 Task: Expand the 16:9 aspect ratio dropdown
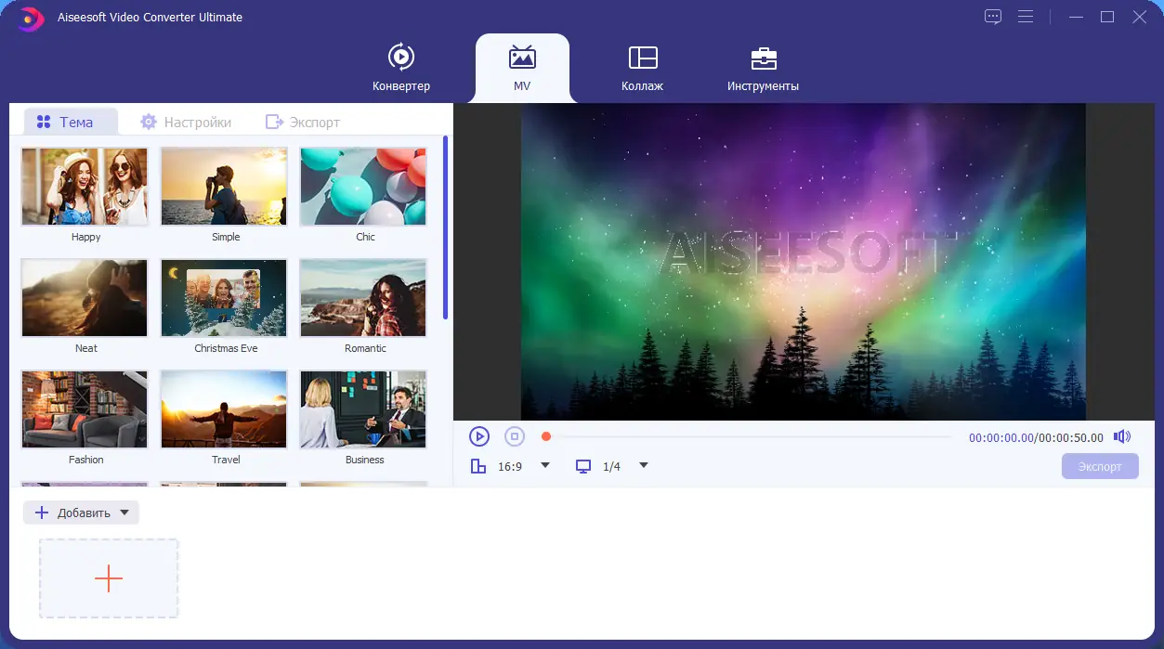[x=545, y=465]
